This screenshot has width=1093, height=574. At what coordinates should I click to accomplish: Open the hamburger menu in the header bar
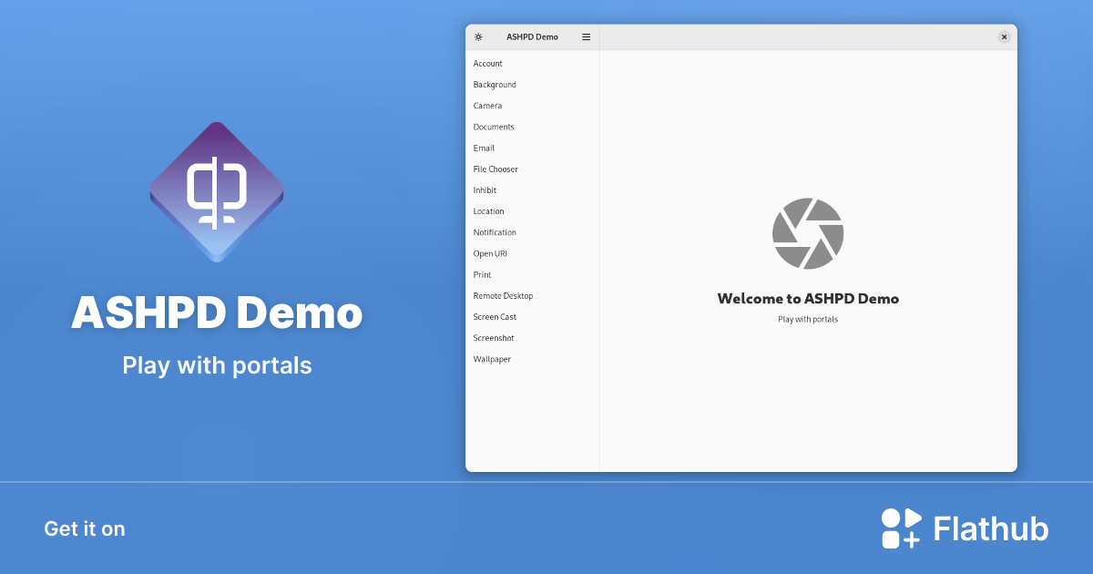tap(586, 36)
